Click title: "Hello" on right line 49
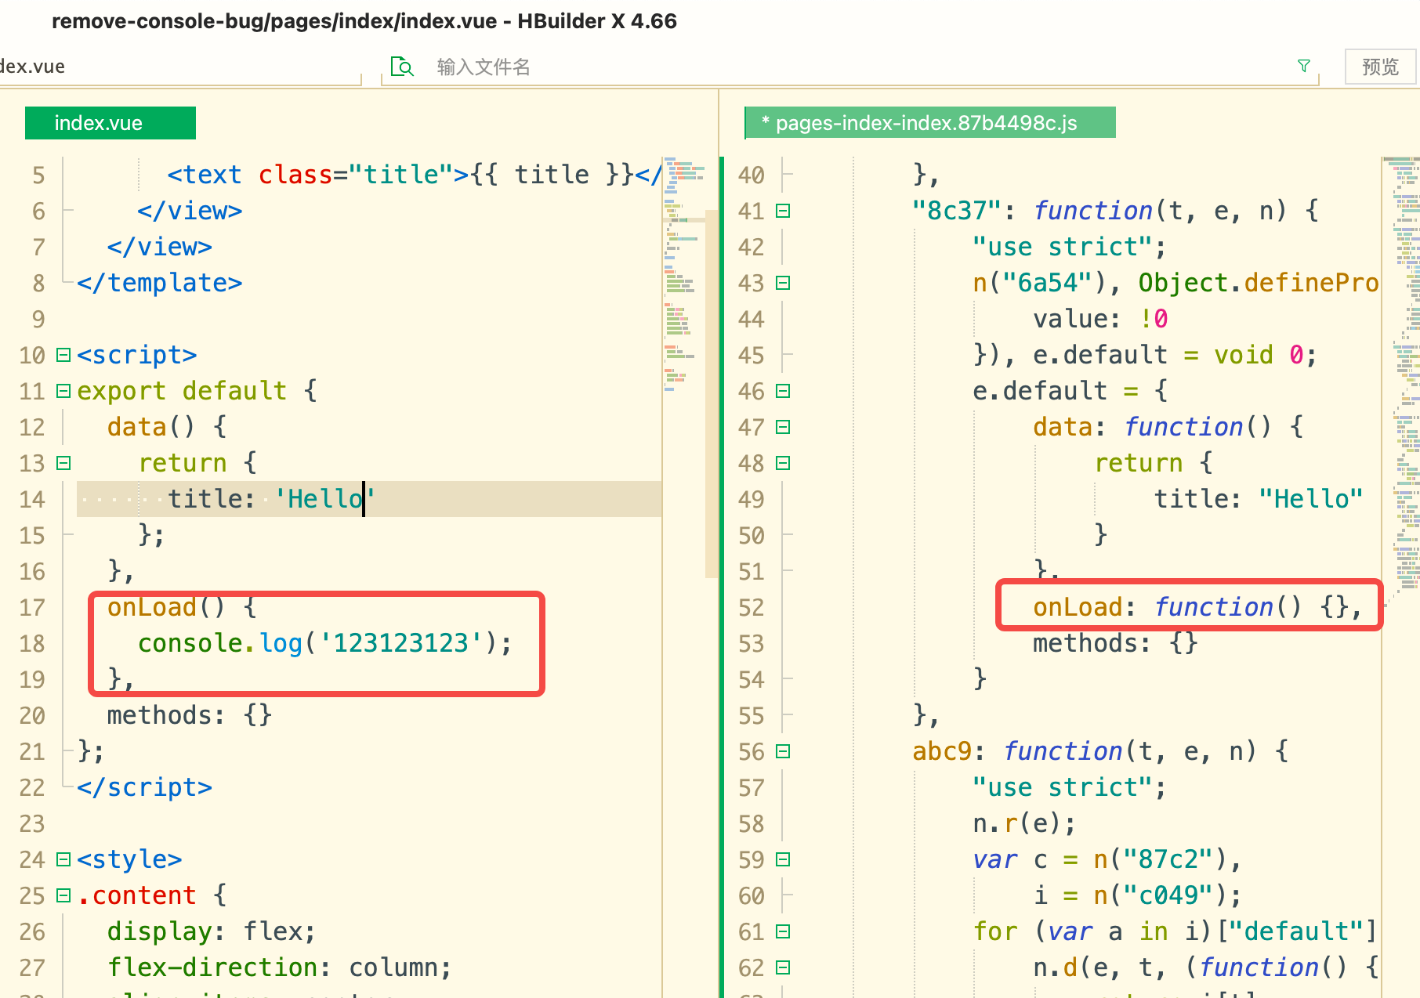 pyautogui.click(x=1258, y=499)
